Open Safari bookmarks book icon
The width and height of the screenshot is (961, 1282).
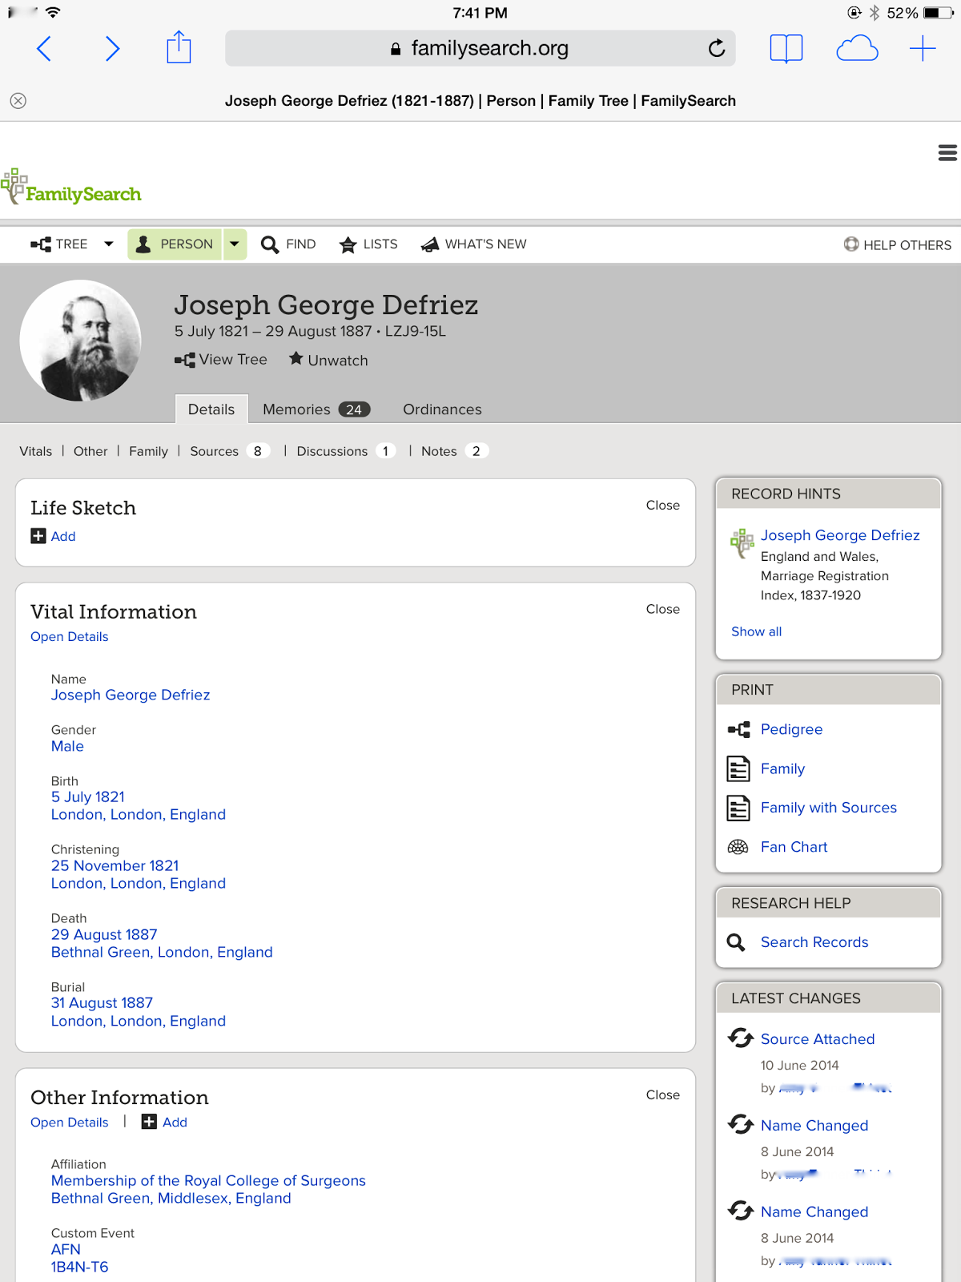[x=786, y=49]
